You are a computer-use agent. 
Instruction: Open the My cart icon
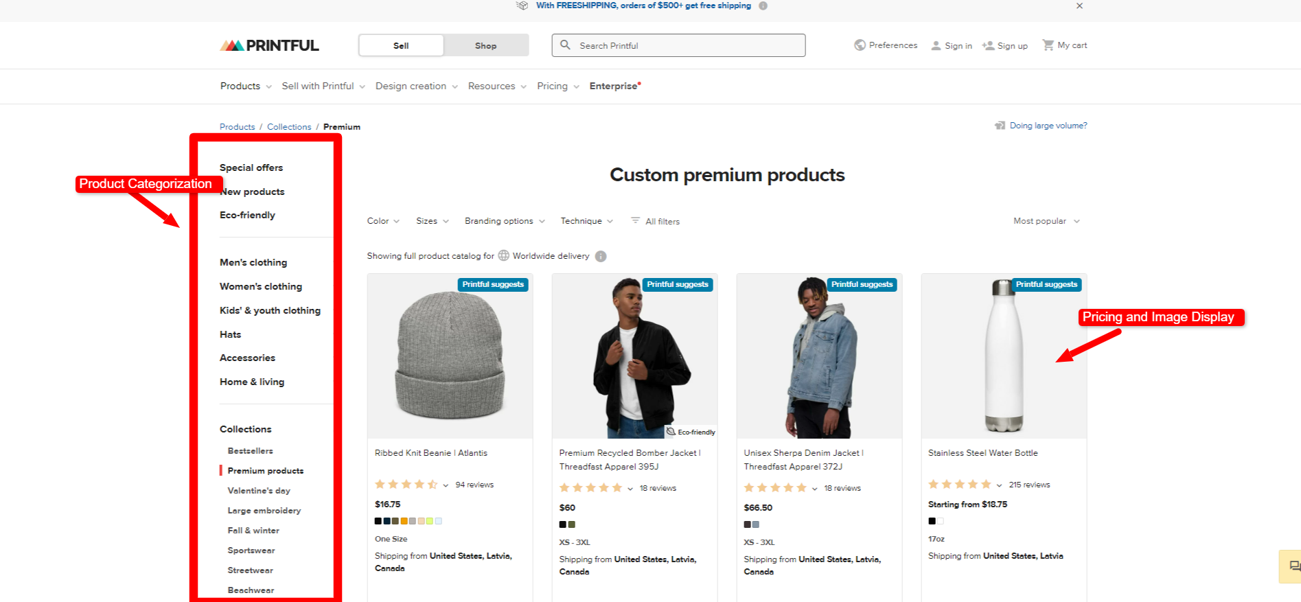pos(1048,45)
